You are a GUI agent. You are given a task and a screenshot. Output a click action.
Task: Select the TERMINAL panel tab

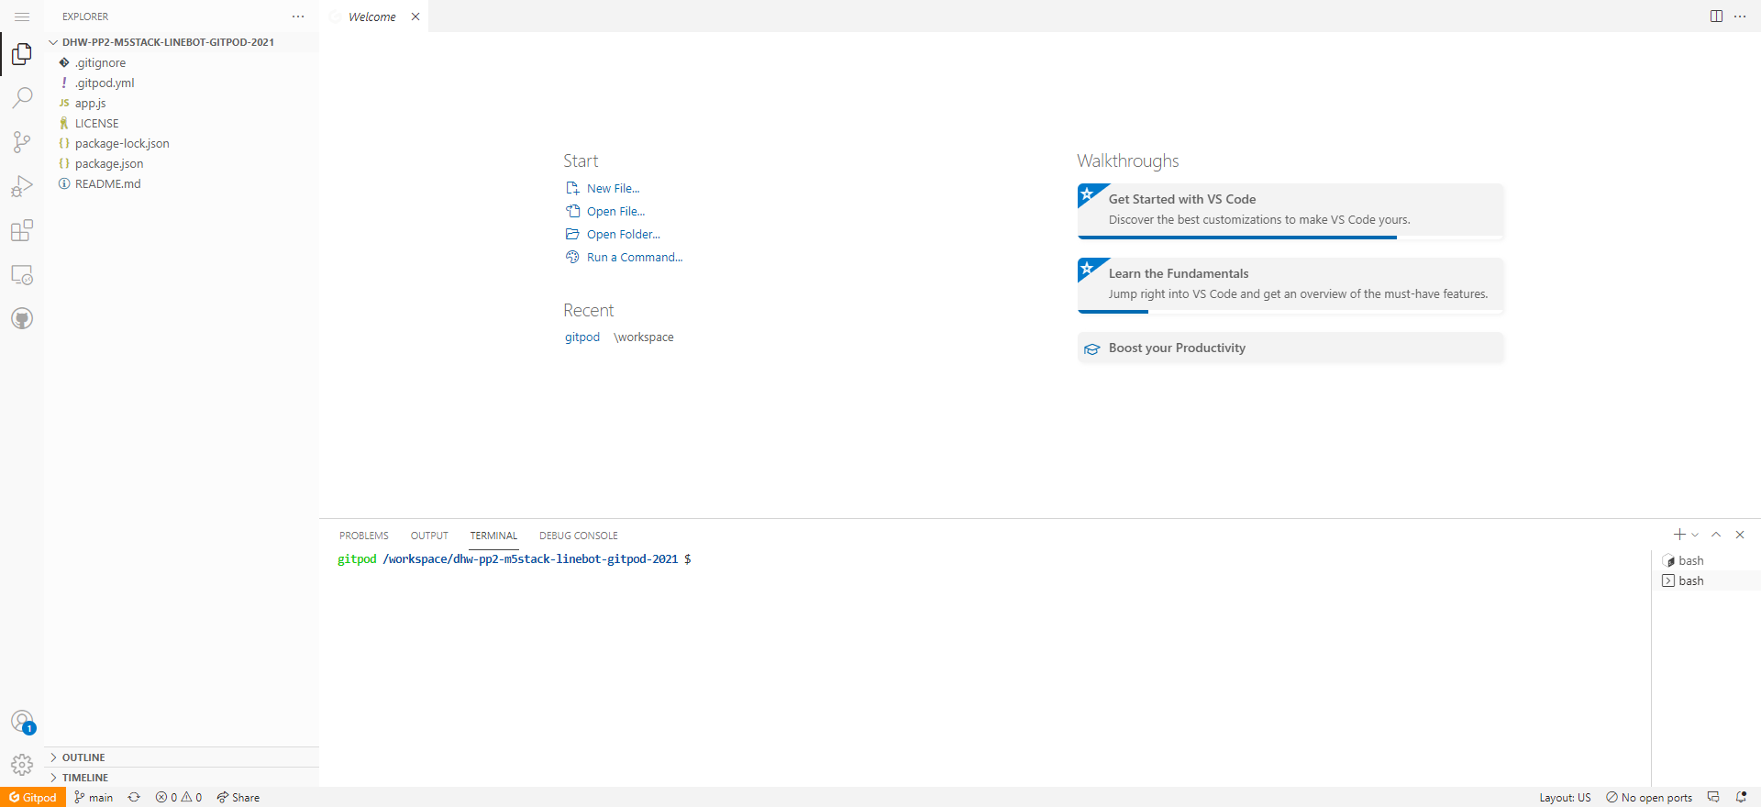pos(493,536)
